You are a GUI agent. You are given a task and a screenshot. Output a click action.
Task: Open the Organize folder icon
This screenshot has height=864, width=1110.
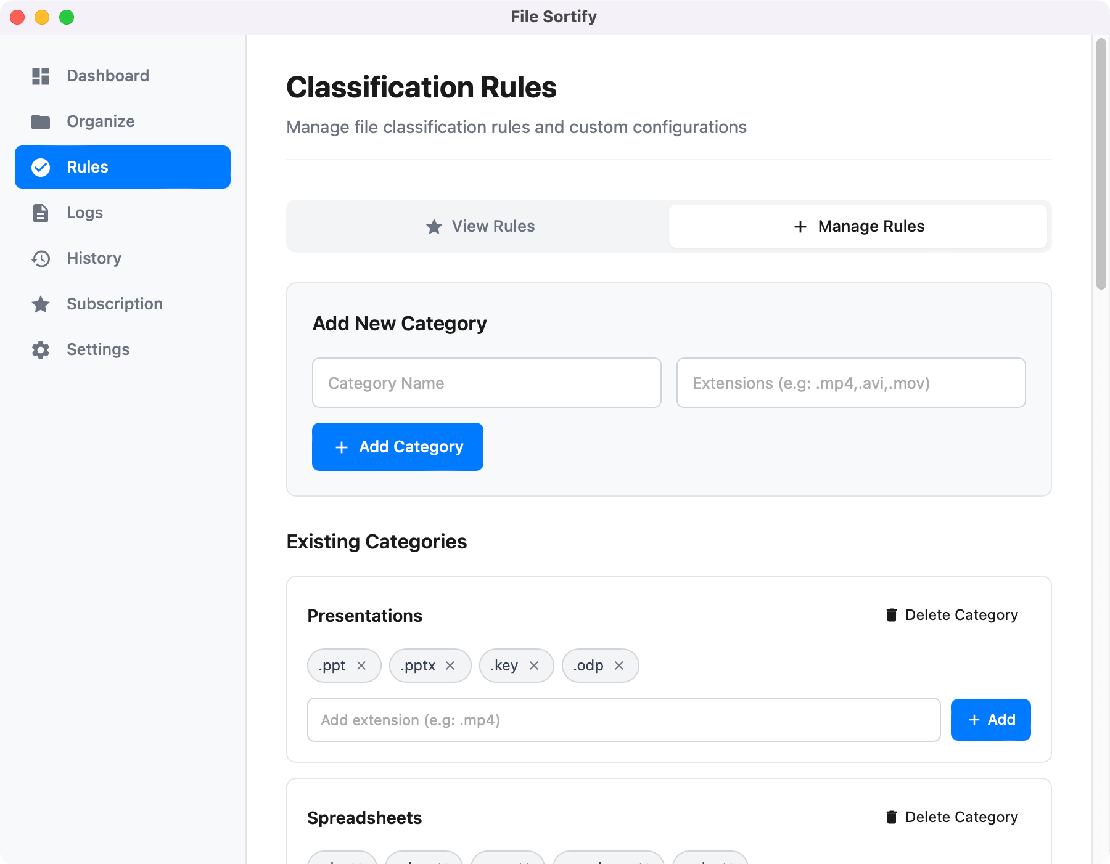point(41,121)
